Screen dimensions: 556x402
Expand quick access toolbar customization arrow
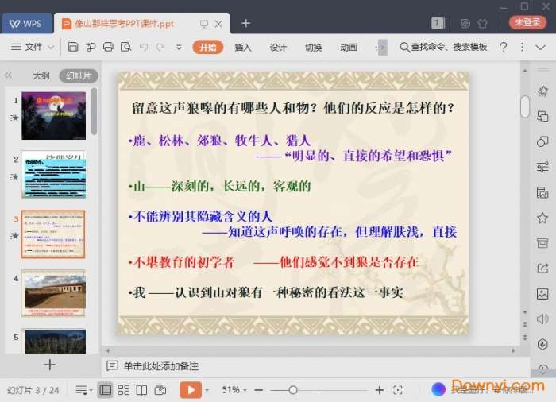pyautogui.click(x=179, y=48)
